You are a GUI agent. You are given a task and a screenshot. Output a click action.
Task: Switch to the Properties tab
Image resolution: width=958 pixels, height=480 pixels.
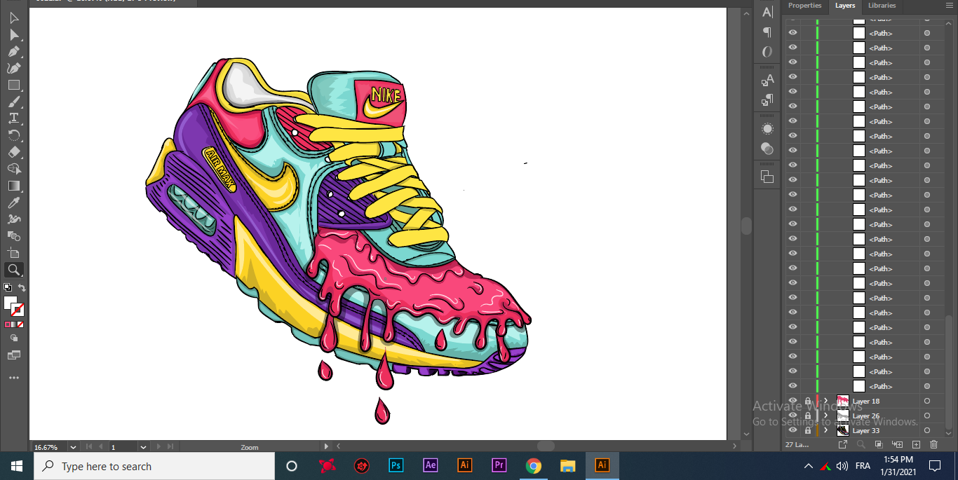tap(804, 6)
